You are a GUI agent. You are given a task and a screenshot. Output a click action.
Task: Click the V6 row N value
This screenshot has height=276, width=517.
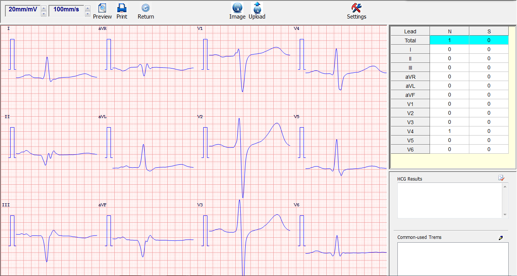(450, 150)
